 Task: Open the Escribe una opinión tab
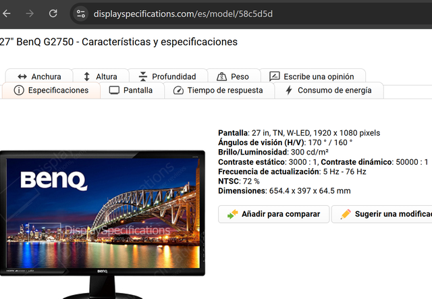[x=313, y=76]
